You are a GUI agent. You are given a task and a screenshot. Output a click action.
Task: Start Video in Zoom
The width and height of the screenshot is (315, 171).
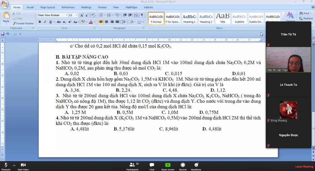coord(23,166)
